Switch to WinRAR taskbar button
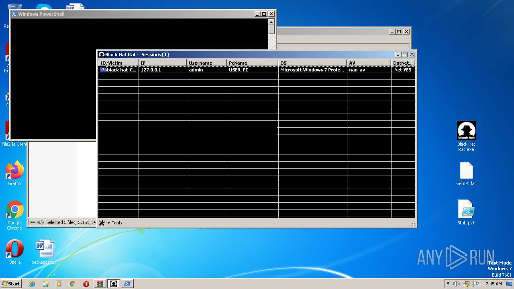Image resolution: width=514 pixels, height=289 pixels. click(x=100, y=284)
